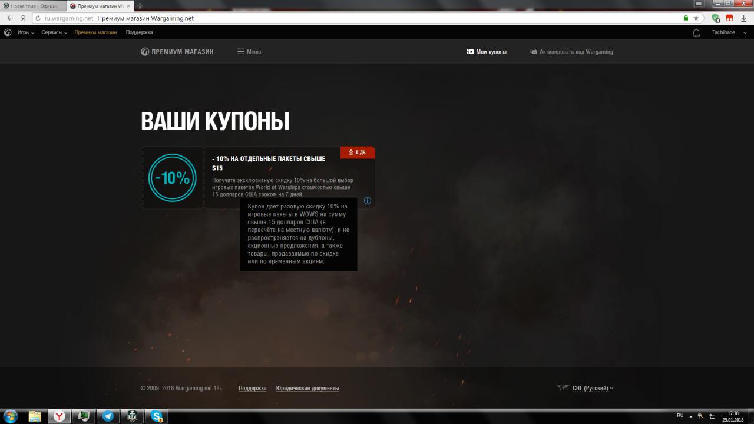Close the Премиум магазин tab
The width and height of the screenshot is (754, 424).
(x=128, y=6)
